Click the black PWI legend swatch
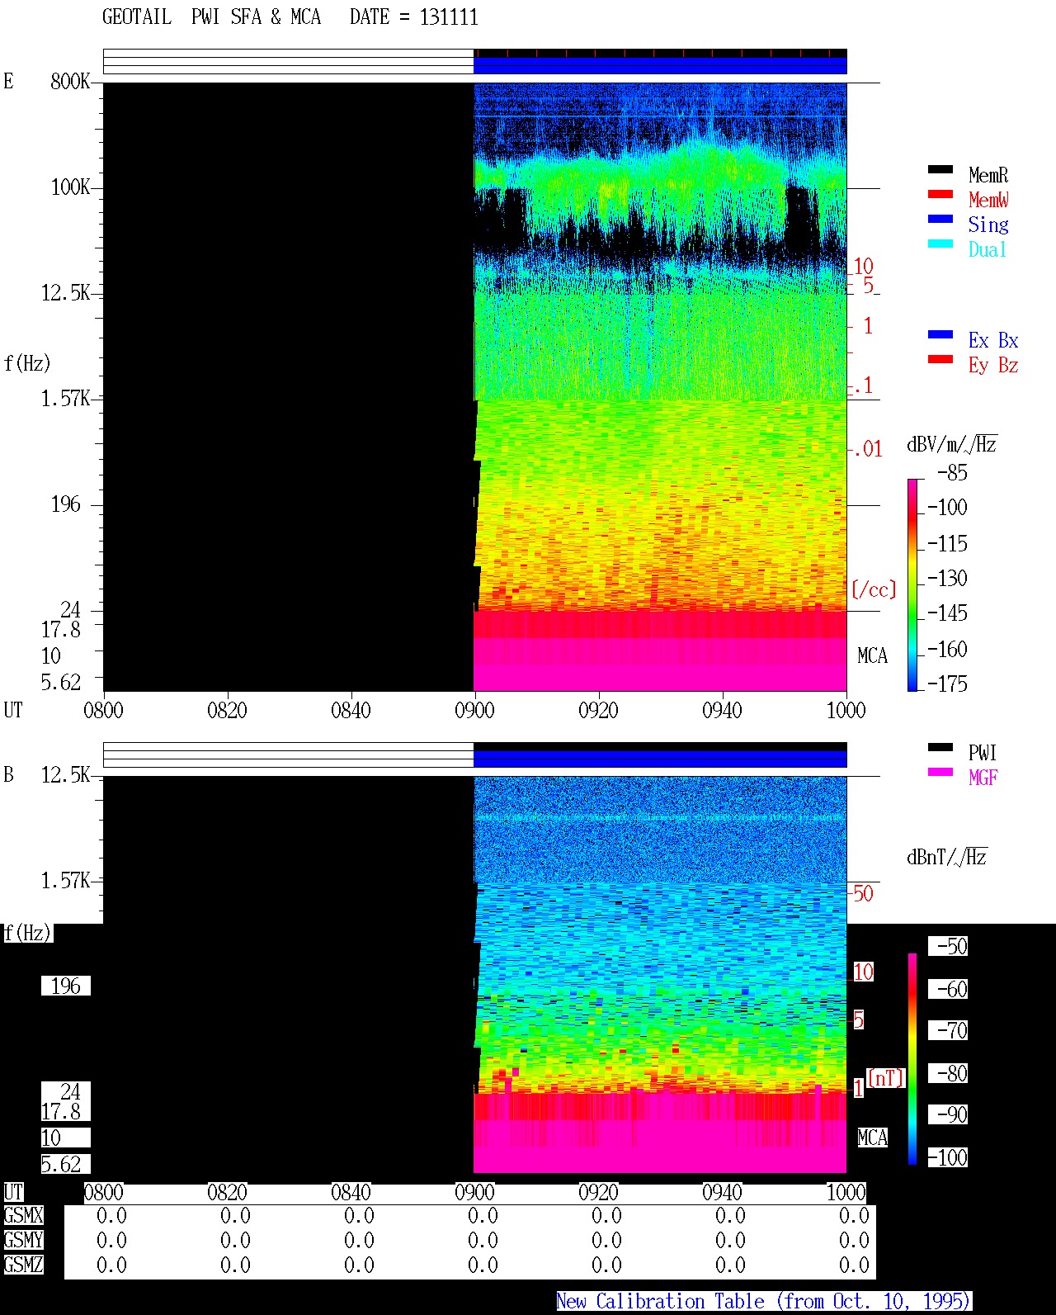1056x1315 pixels. tap(940, 747)
